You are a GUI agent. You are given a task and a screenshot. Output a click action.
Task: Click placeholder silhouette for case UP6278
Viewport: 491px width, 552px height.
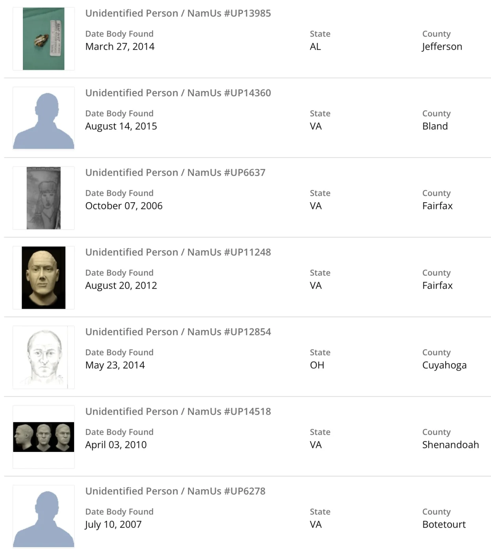[43, 517]
